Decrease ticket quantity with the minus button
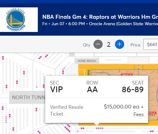The image size is (158, 134). [98, 44]
